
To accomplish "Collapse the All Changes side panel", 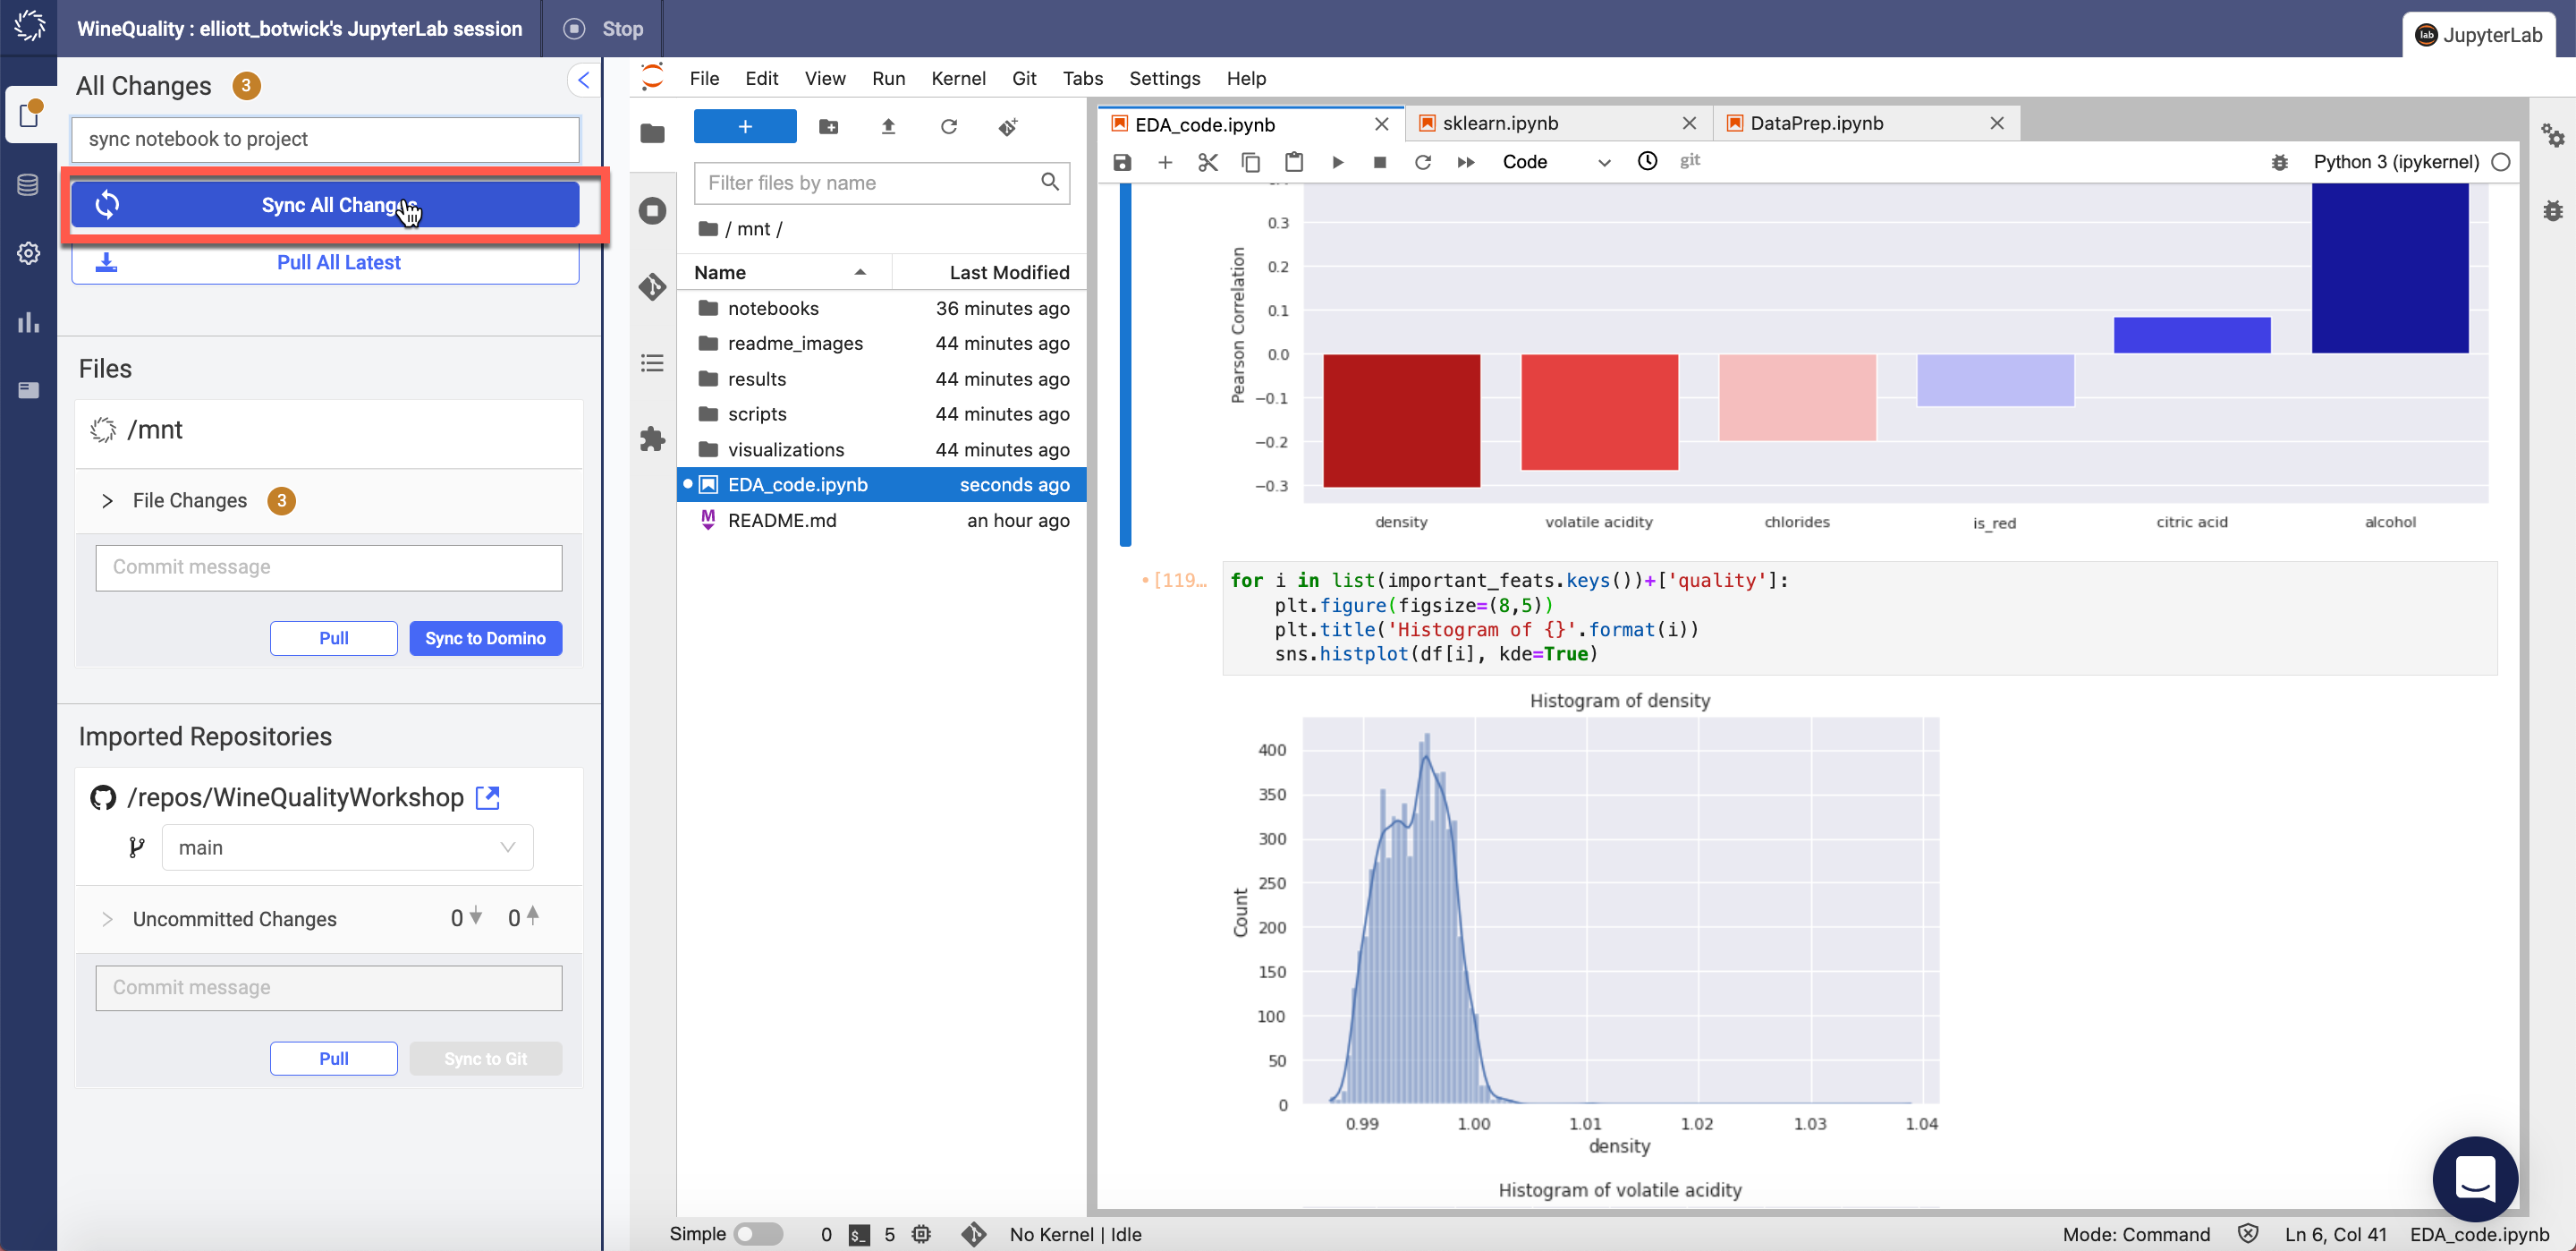I will coord(583,80).
